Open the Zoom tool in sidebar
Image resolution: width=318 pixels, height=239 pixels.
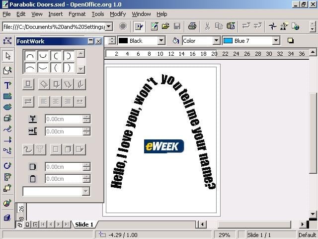pos(8,70)
